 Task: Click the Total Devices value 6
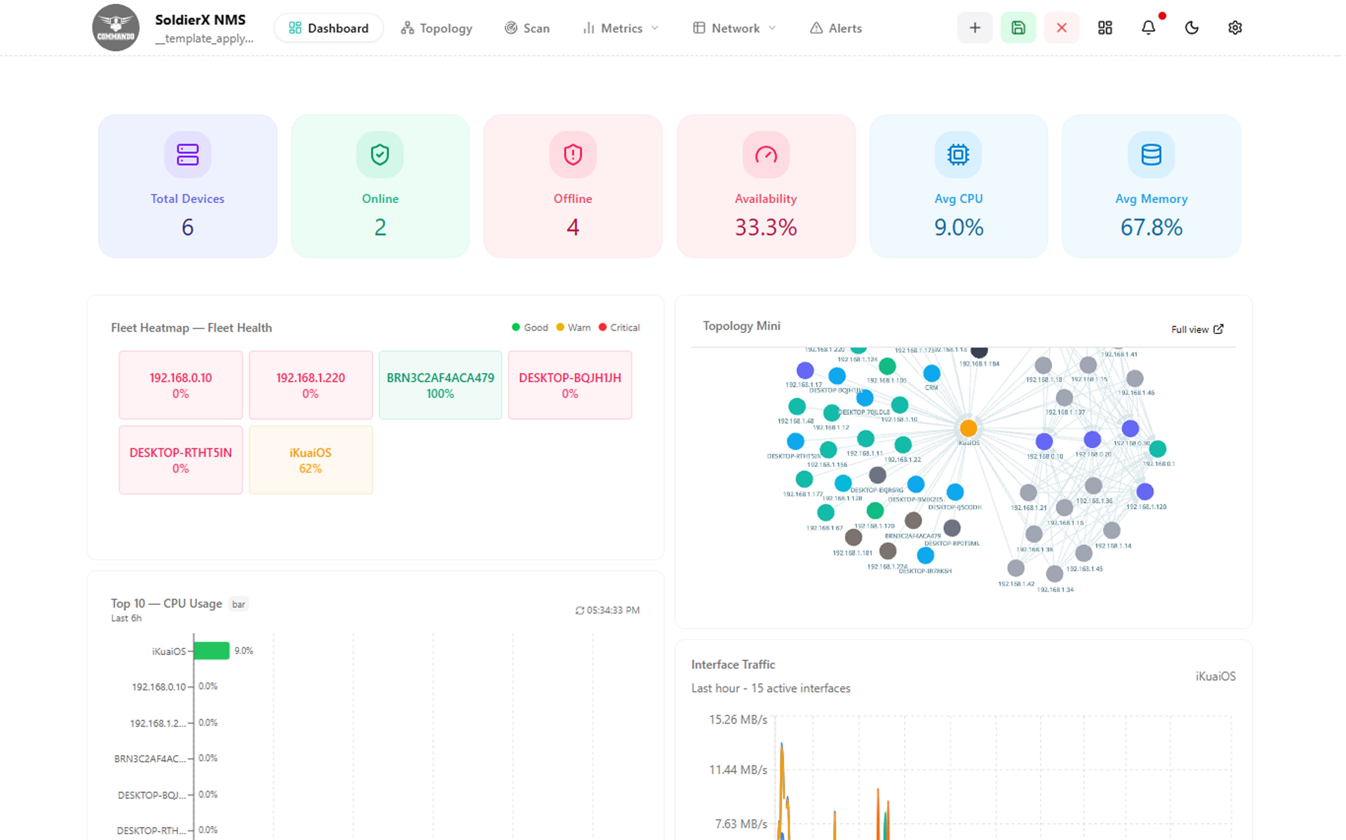pos(188,227)
